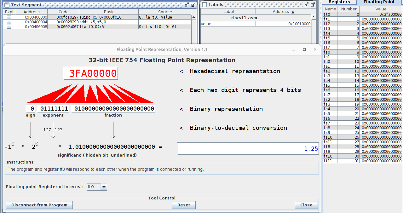This screenshot has width=403, height=213.
Task: Open the floating point register dropdown
Action: click(x=104, y=187)
